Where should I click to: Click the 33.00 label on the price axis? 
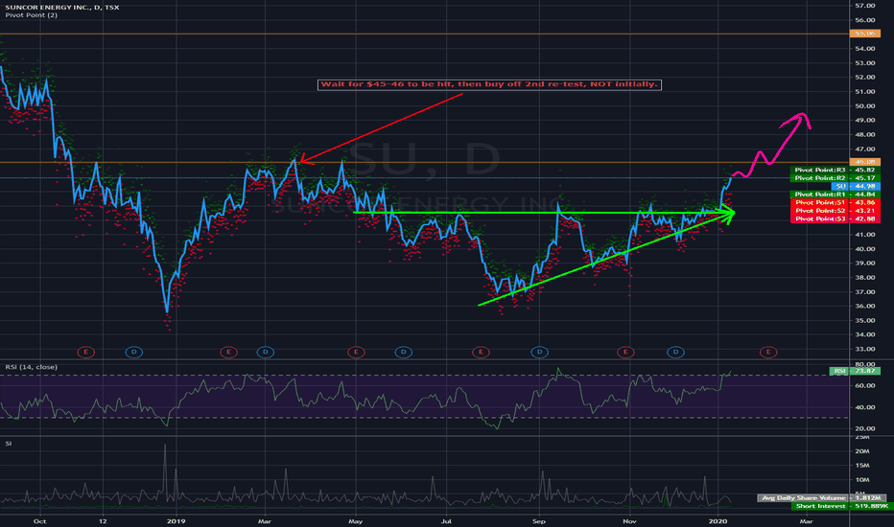(865, 349)
